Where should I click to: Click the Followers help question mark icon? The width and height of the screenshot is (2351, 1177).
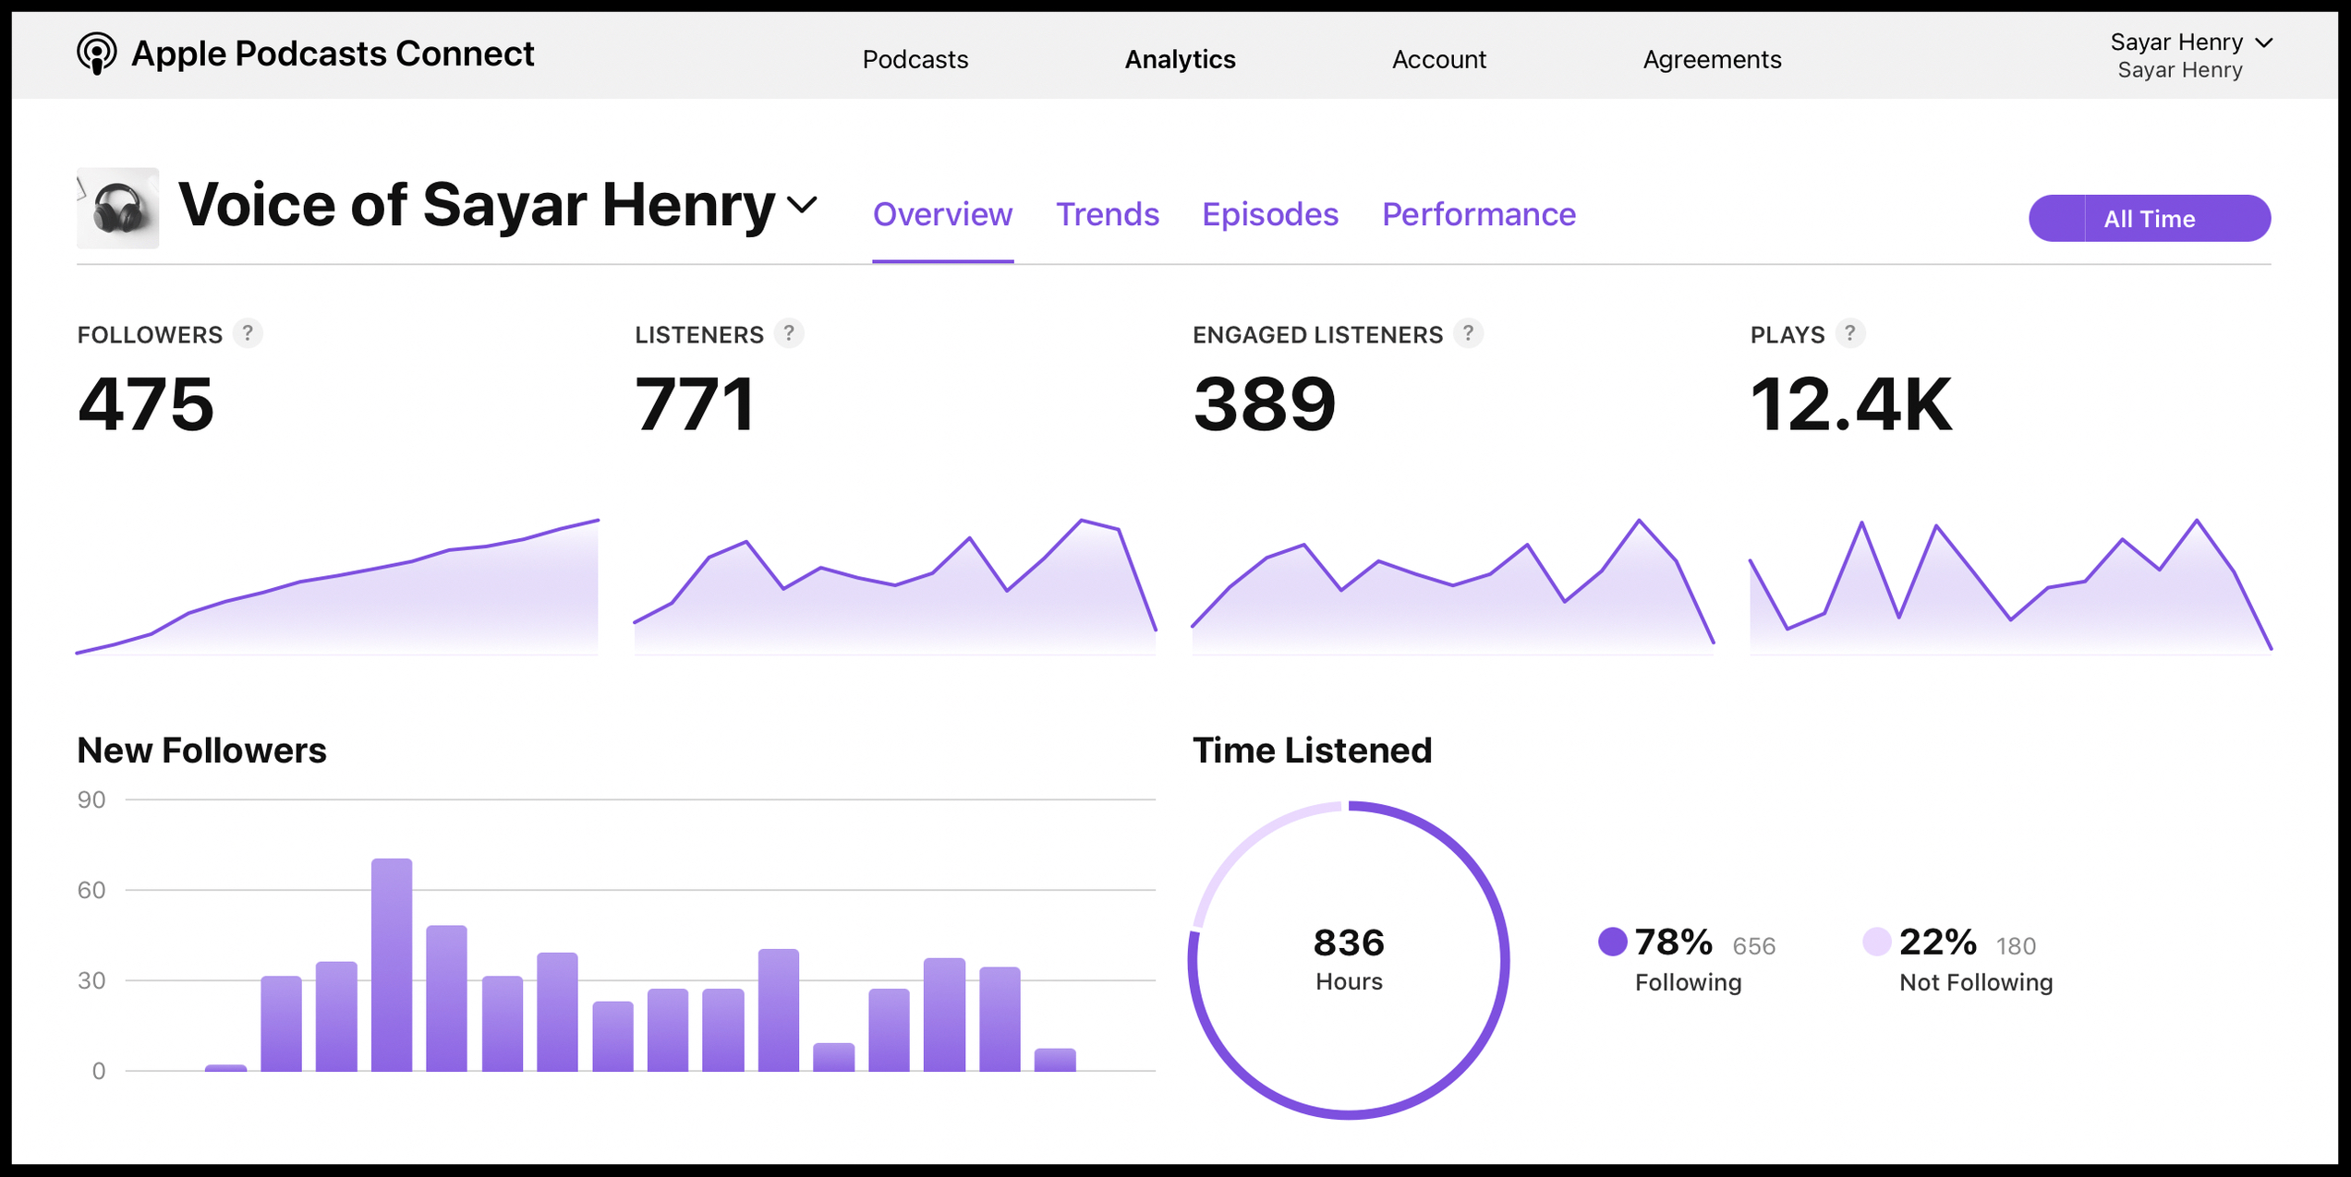tap(247, 333)
